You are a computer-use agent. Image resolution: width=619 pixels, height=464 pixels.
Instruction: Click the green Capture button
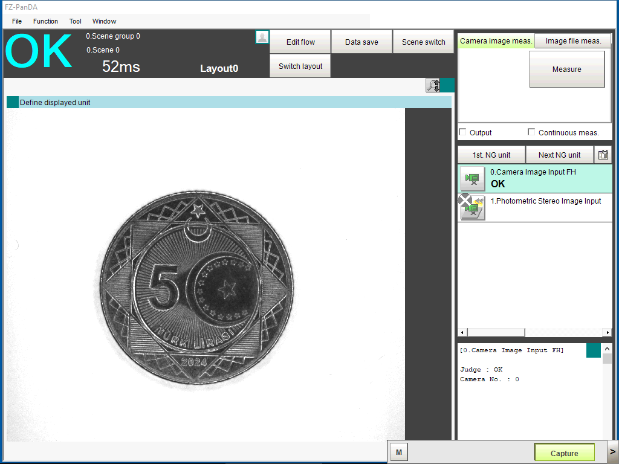tap(564, 453)
